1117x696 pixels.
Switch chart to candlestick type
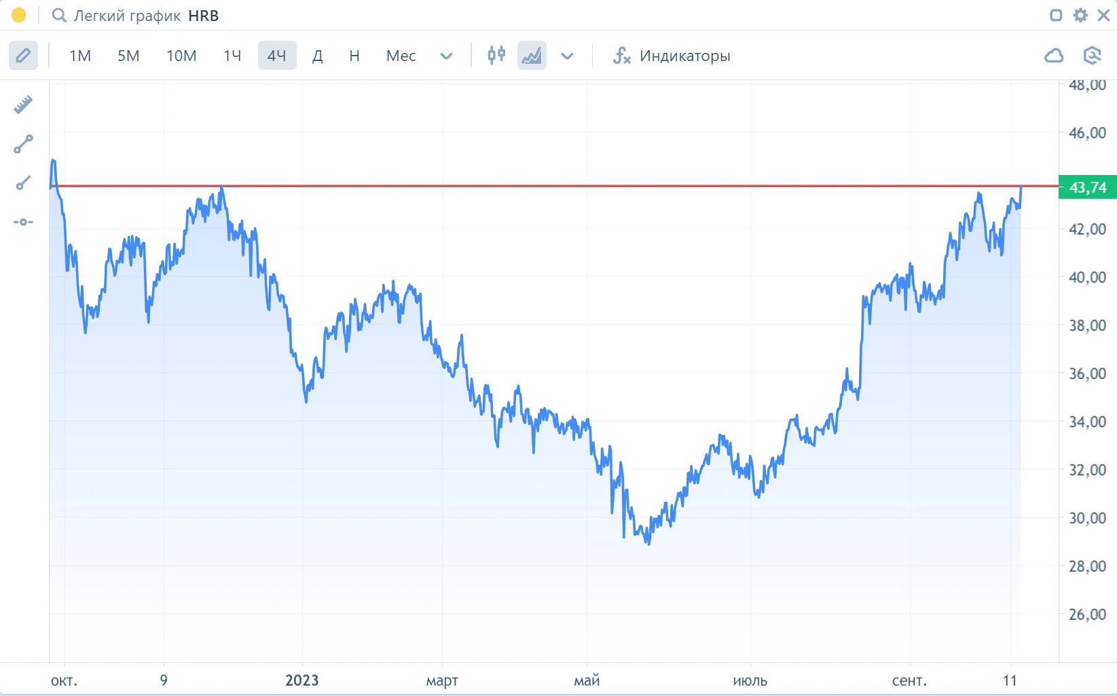(x=496, y=55)
